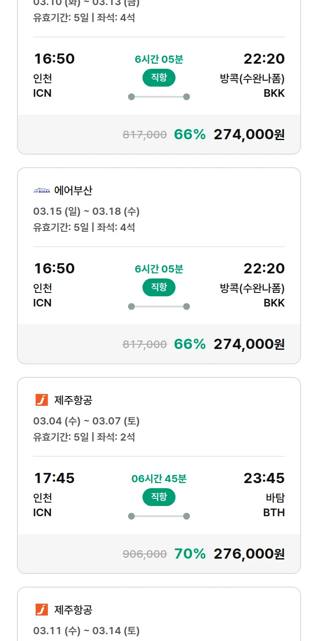
Task: Tap 직항 badge on the 03.10 Bangkok flight
Action: tap(159, 78)
